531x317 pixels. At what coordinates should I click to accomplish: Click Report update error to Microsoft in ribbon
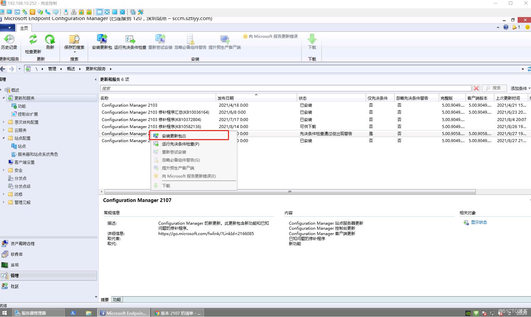(x=270, y=36)
